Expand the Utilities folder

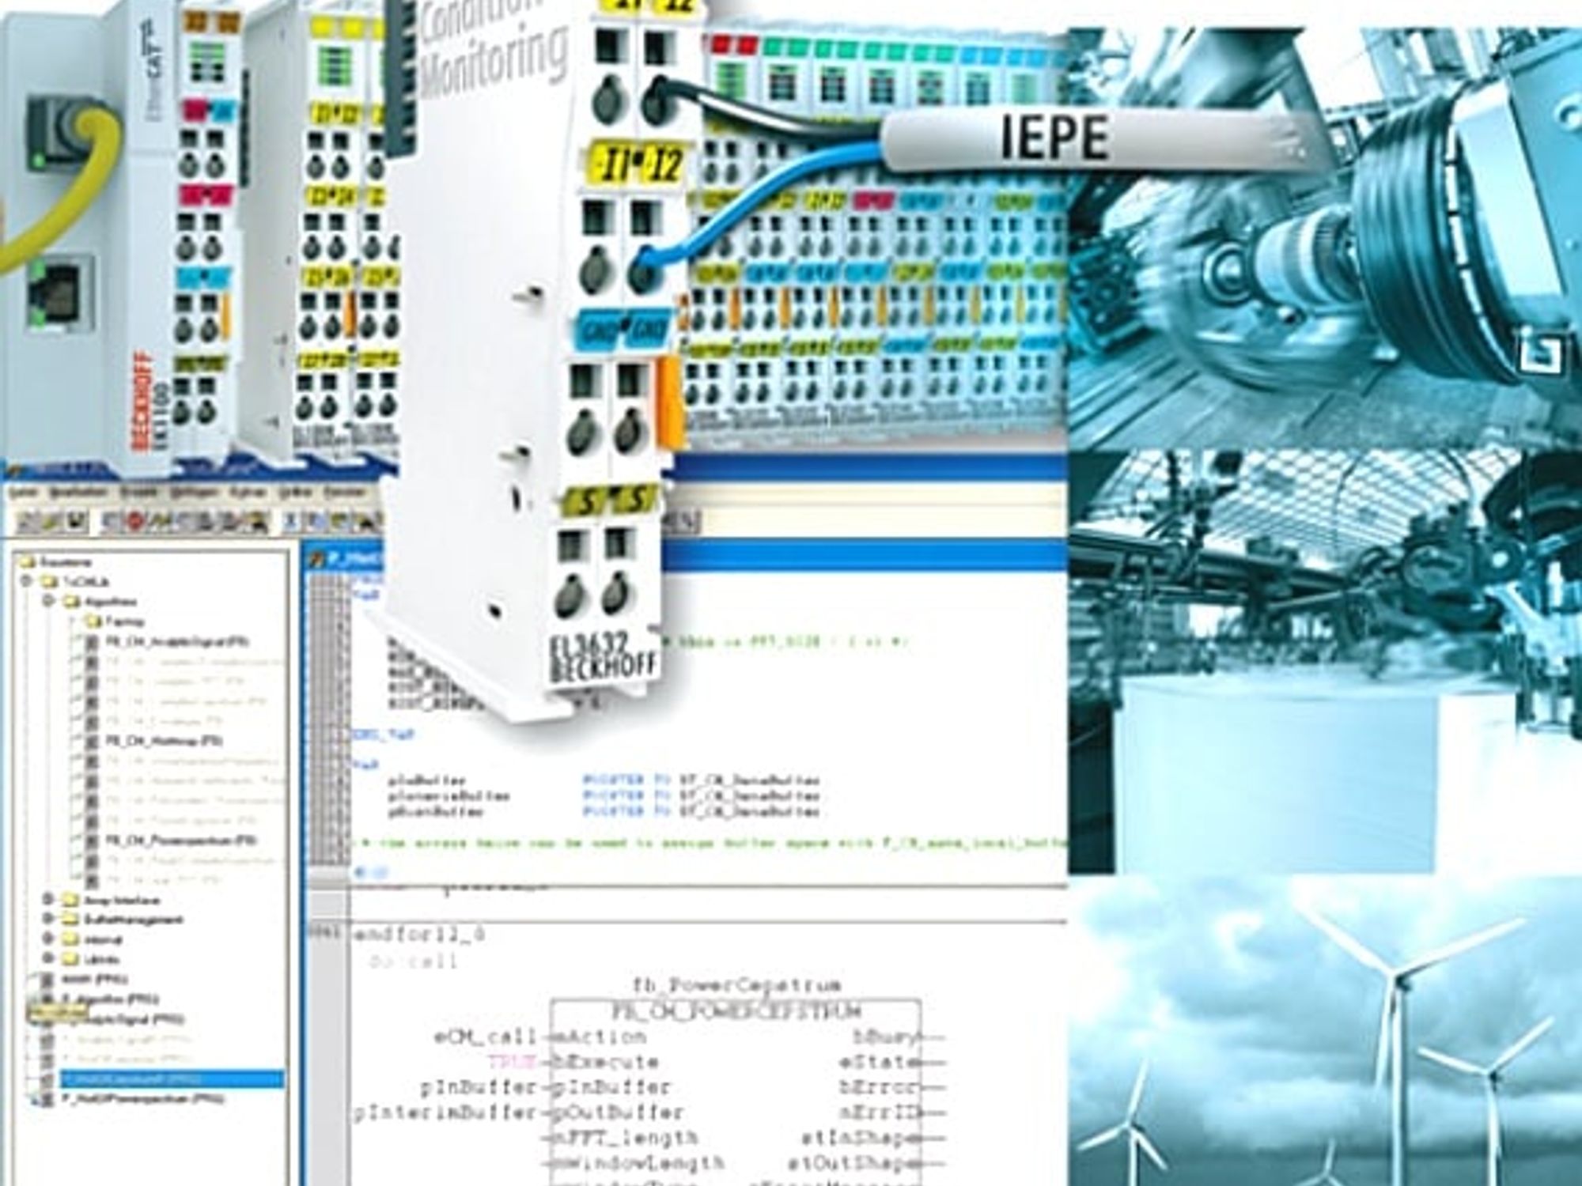click(48, 959)
